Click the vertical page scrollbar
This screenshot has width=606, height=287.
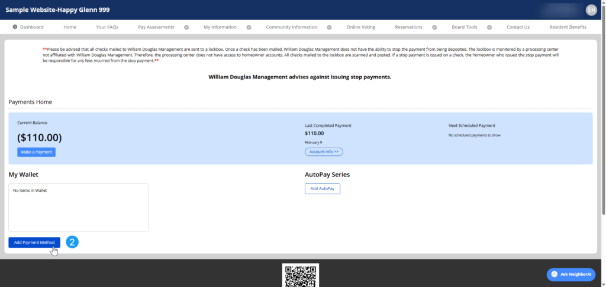[602, 118]
